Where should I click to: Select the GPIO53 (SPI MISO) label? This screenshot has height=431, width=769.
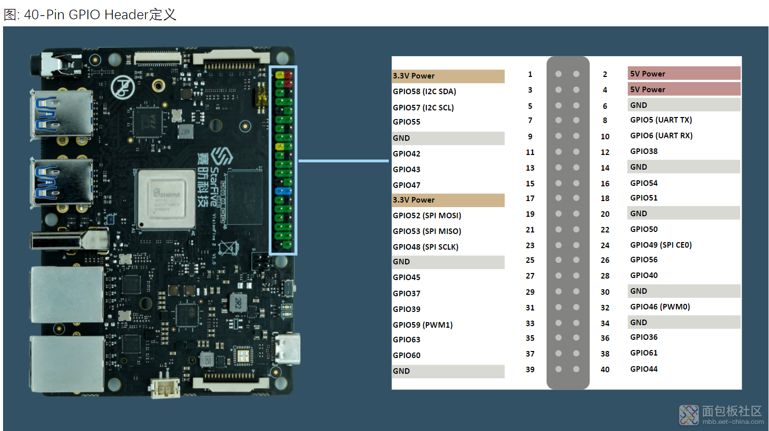pyautogui.click(x=427, y=231)
